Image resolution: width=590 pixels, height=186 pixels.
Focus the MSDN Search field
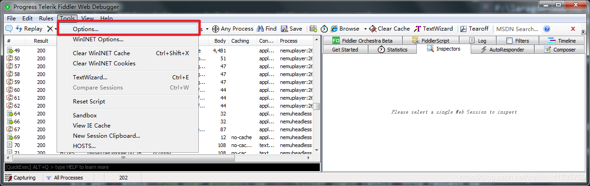[517, 29]
